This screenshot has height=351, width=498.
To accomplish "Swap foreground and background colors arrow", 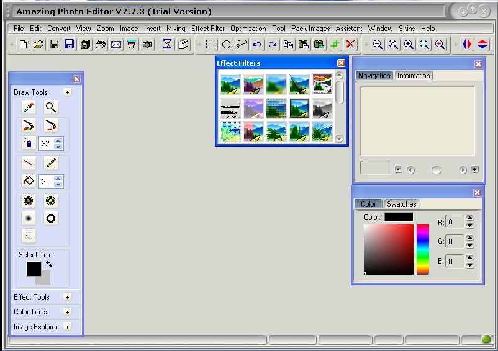I will coord(49,264).
